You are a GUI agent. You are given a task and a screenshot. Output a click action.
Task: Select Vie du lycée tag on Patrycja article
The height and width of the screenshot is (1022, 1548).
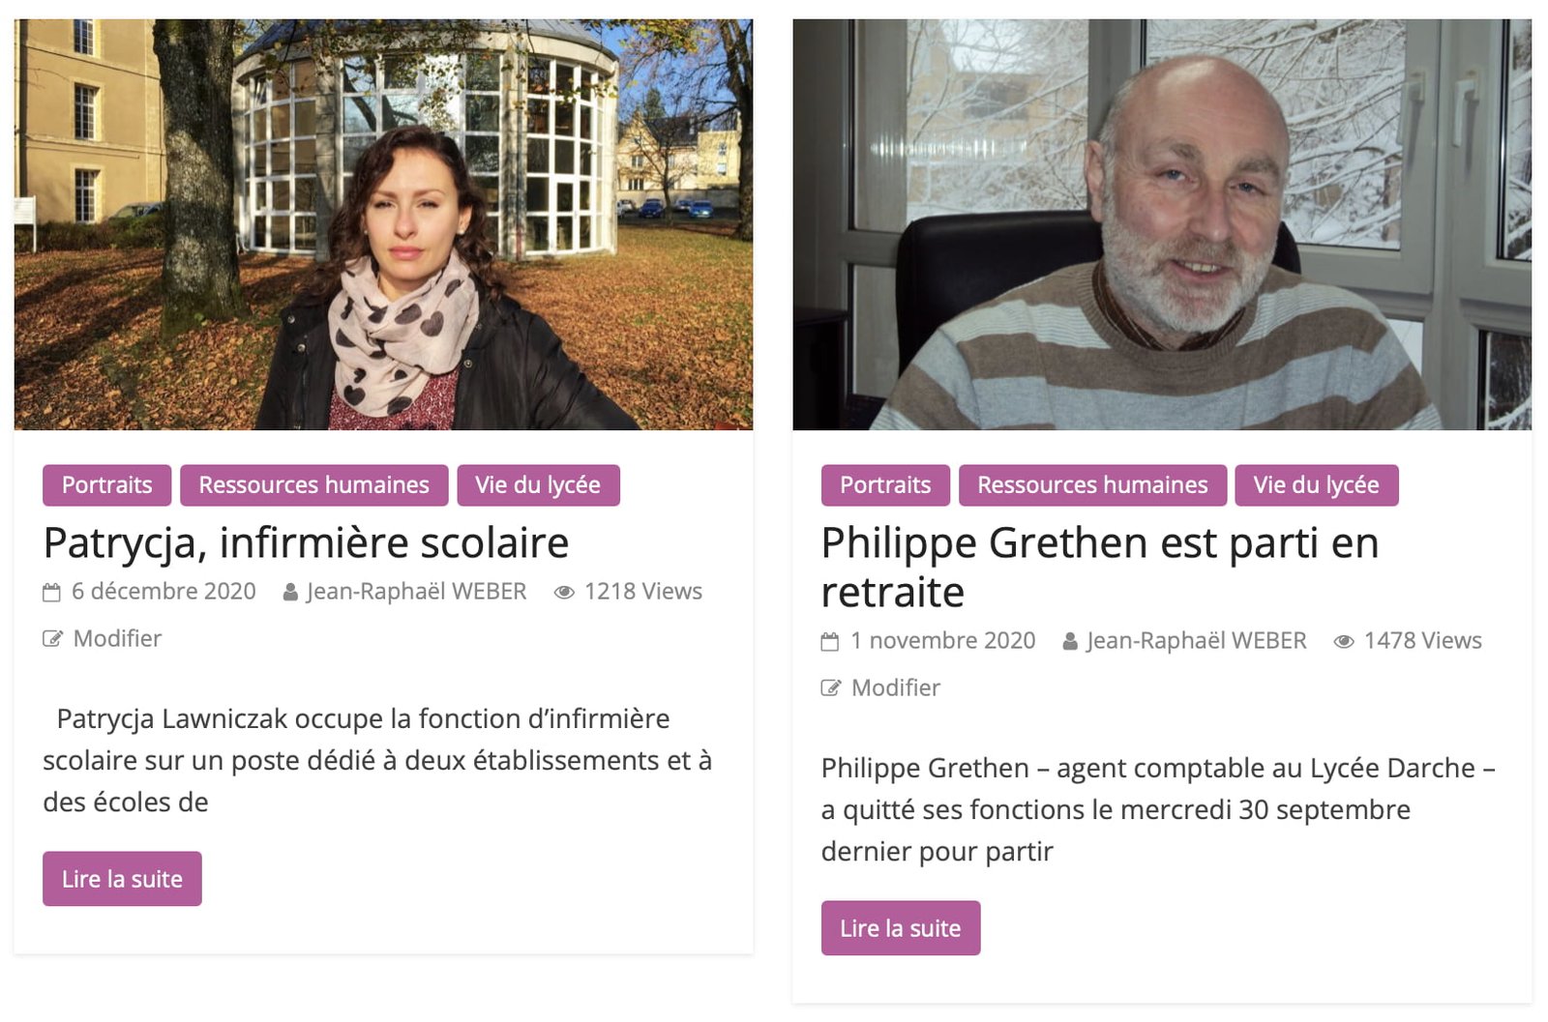(538, 485)
